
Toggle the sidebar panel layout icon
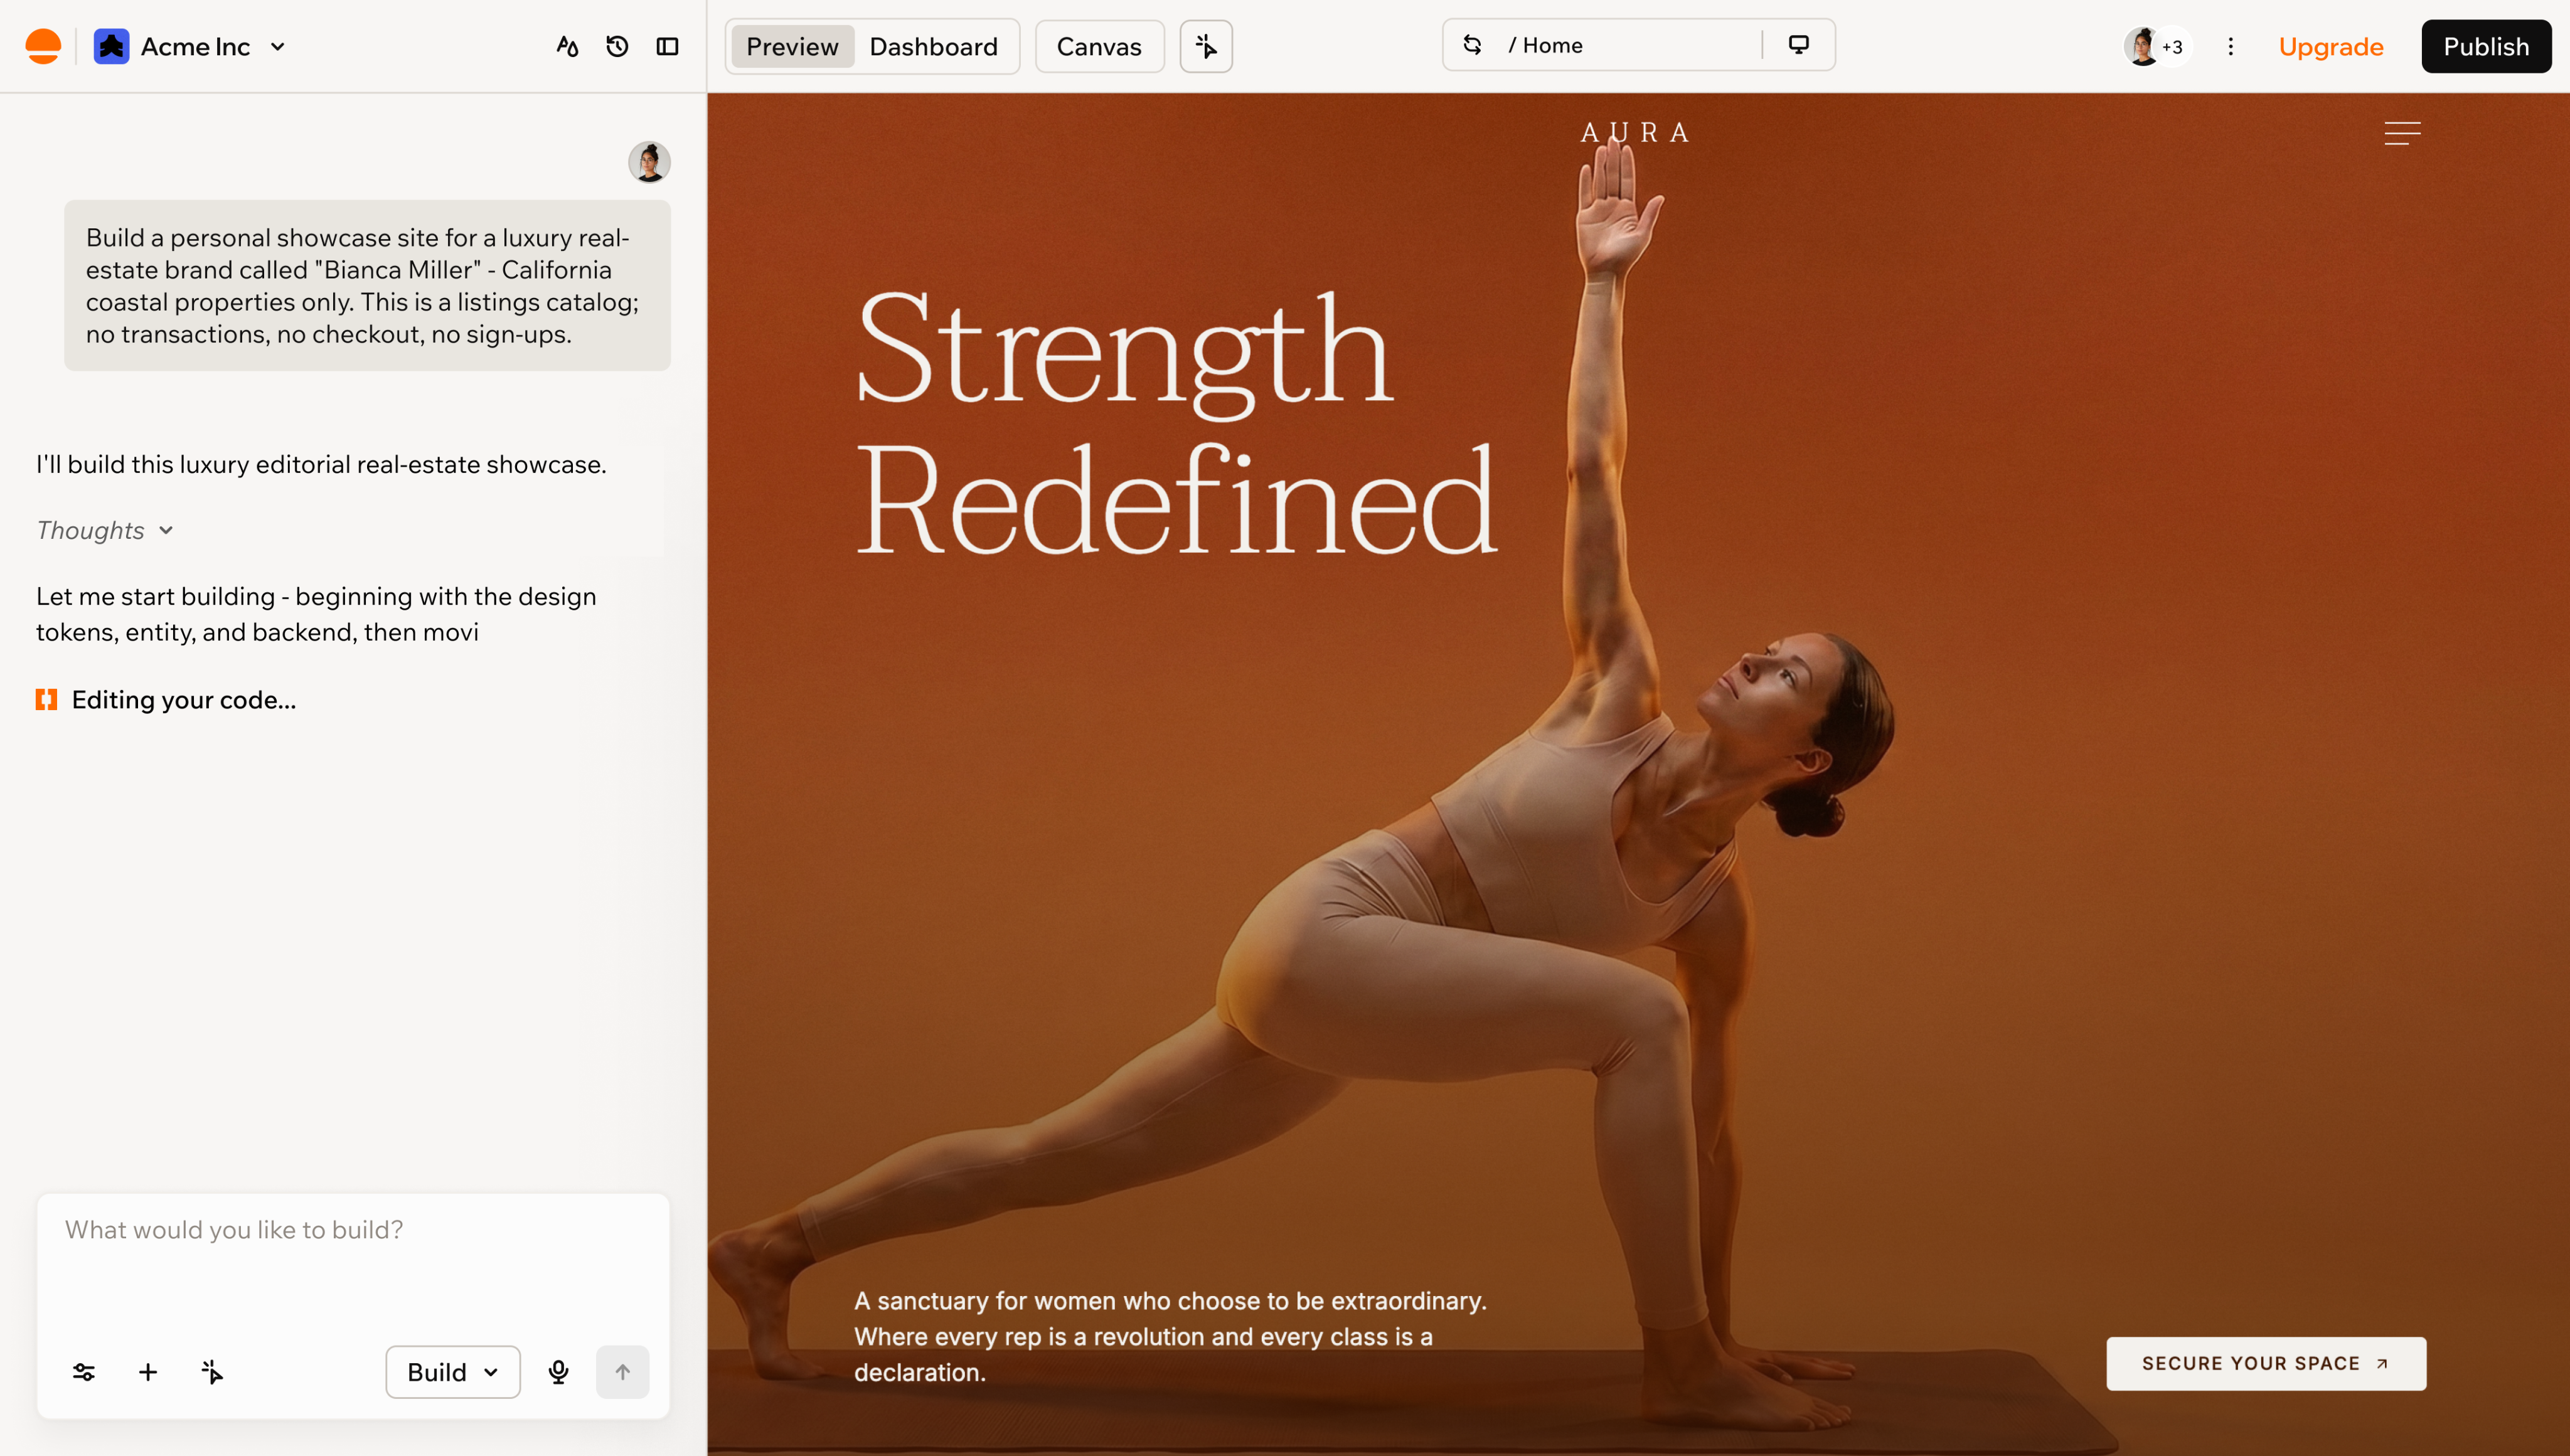pyautogui.click(x=667, y=46)
